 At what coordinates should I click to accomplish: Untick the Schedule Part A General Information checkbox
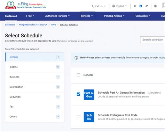click(78, 94)
